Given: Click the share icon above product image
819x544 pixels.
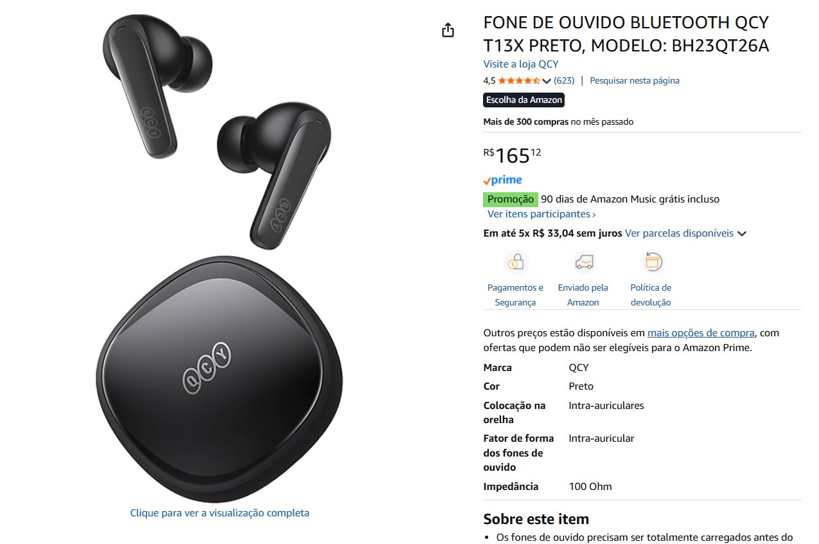Looking at the screenshot, I should 448,30.
